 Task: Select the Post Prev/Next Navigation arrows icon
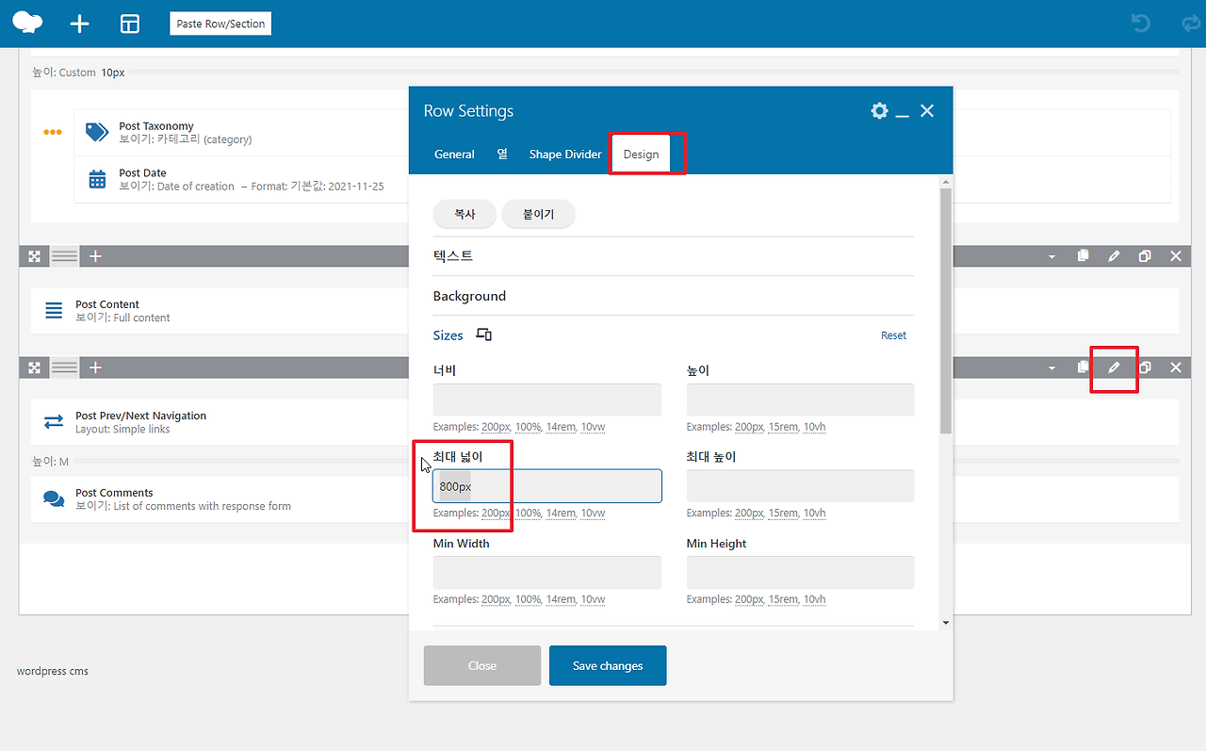[54, 422]
